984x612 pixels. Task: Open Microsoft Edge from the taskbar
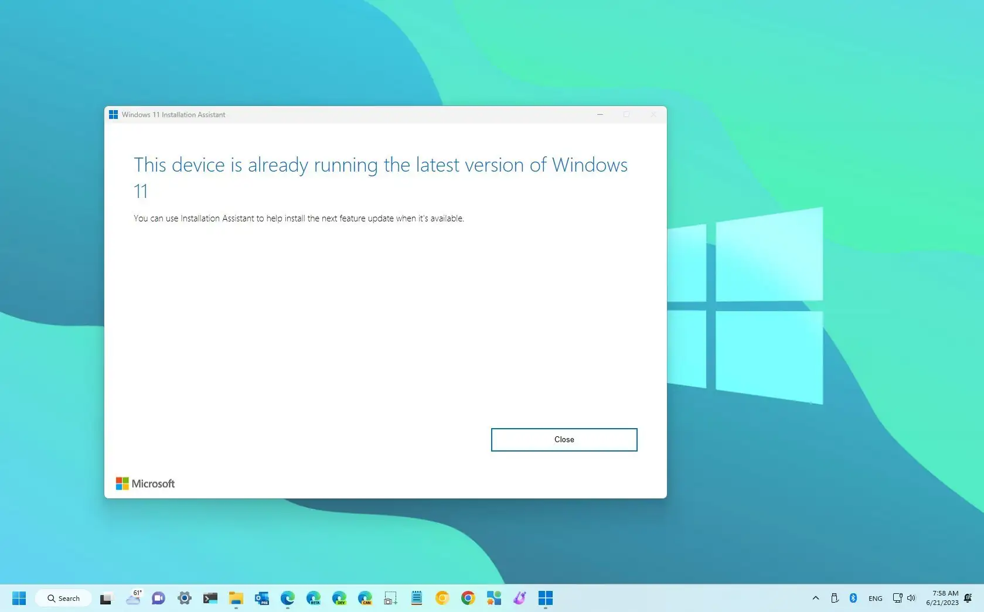click(287, 598)
